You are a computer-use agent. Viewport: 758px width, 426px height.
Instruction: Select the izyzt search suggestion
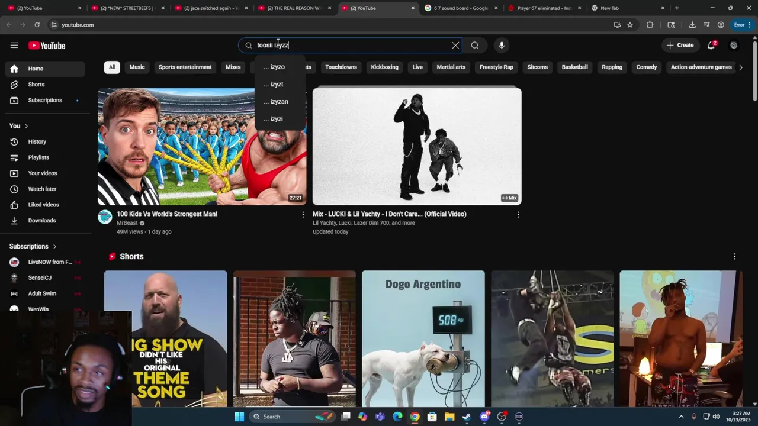(x=280, y=84)
